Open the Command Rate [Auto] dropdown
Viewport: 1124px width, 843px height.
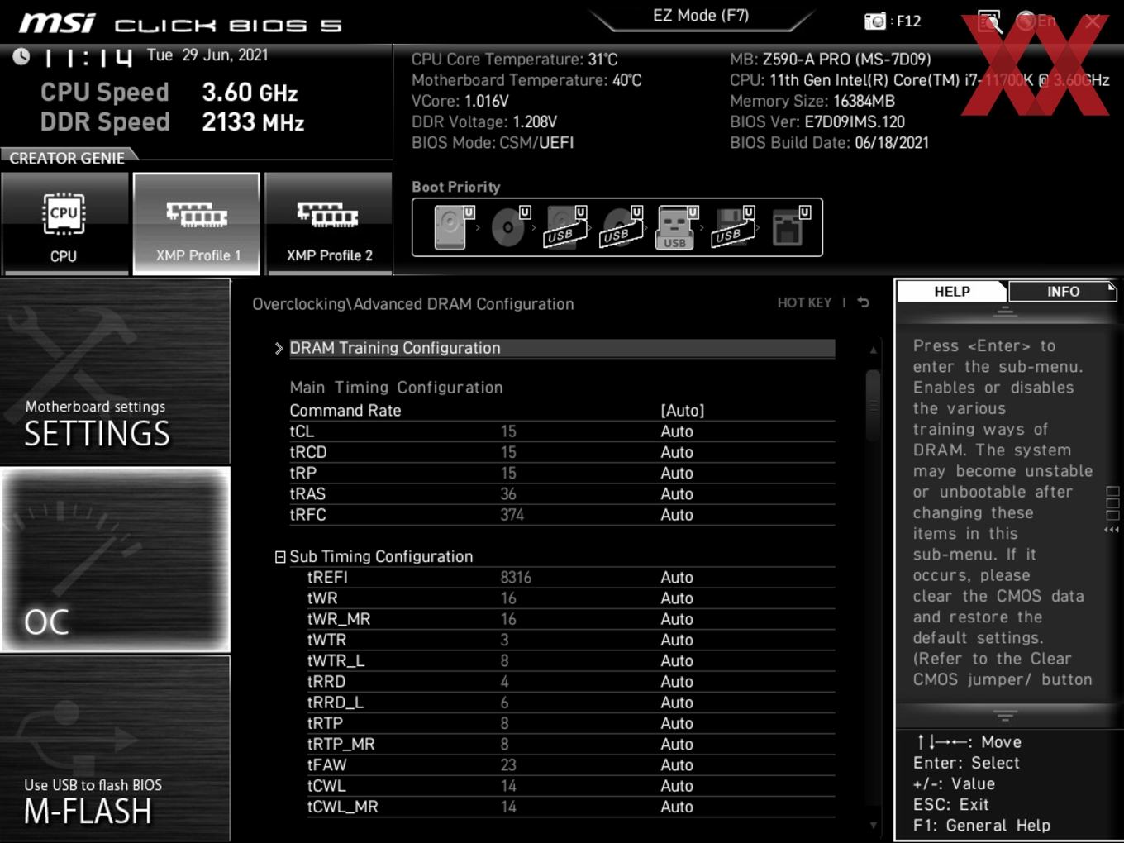pyautogui.click(x=682, y=411)
